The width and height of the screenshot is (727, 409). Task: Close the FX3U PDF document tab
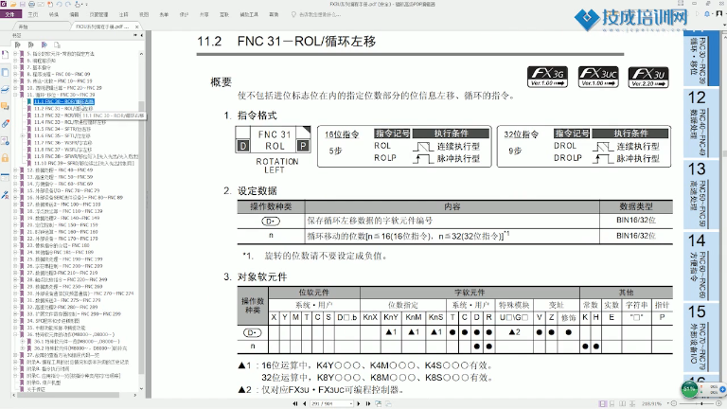point(136,27)
